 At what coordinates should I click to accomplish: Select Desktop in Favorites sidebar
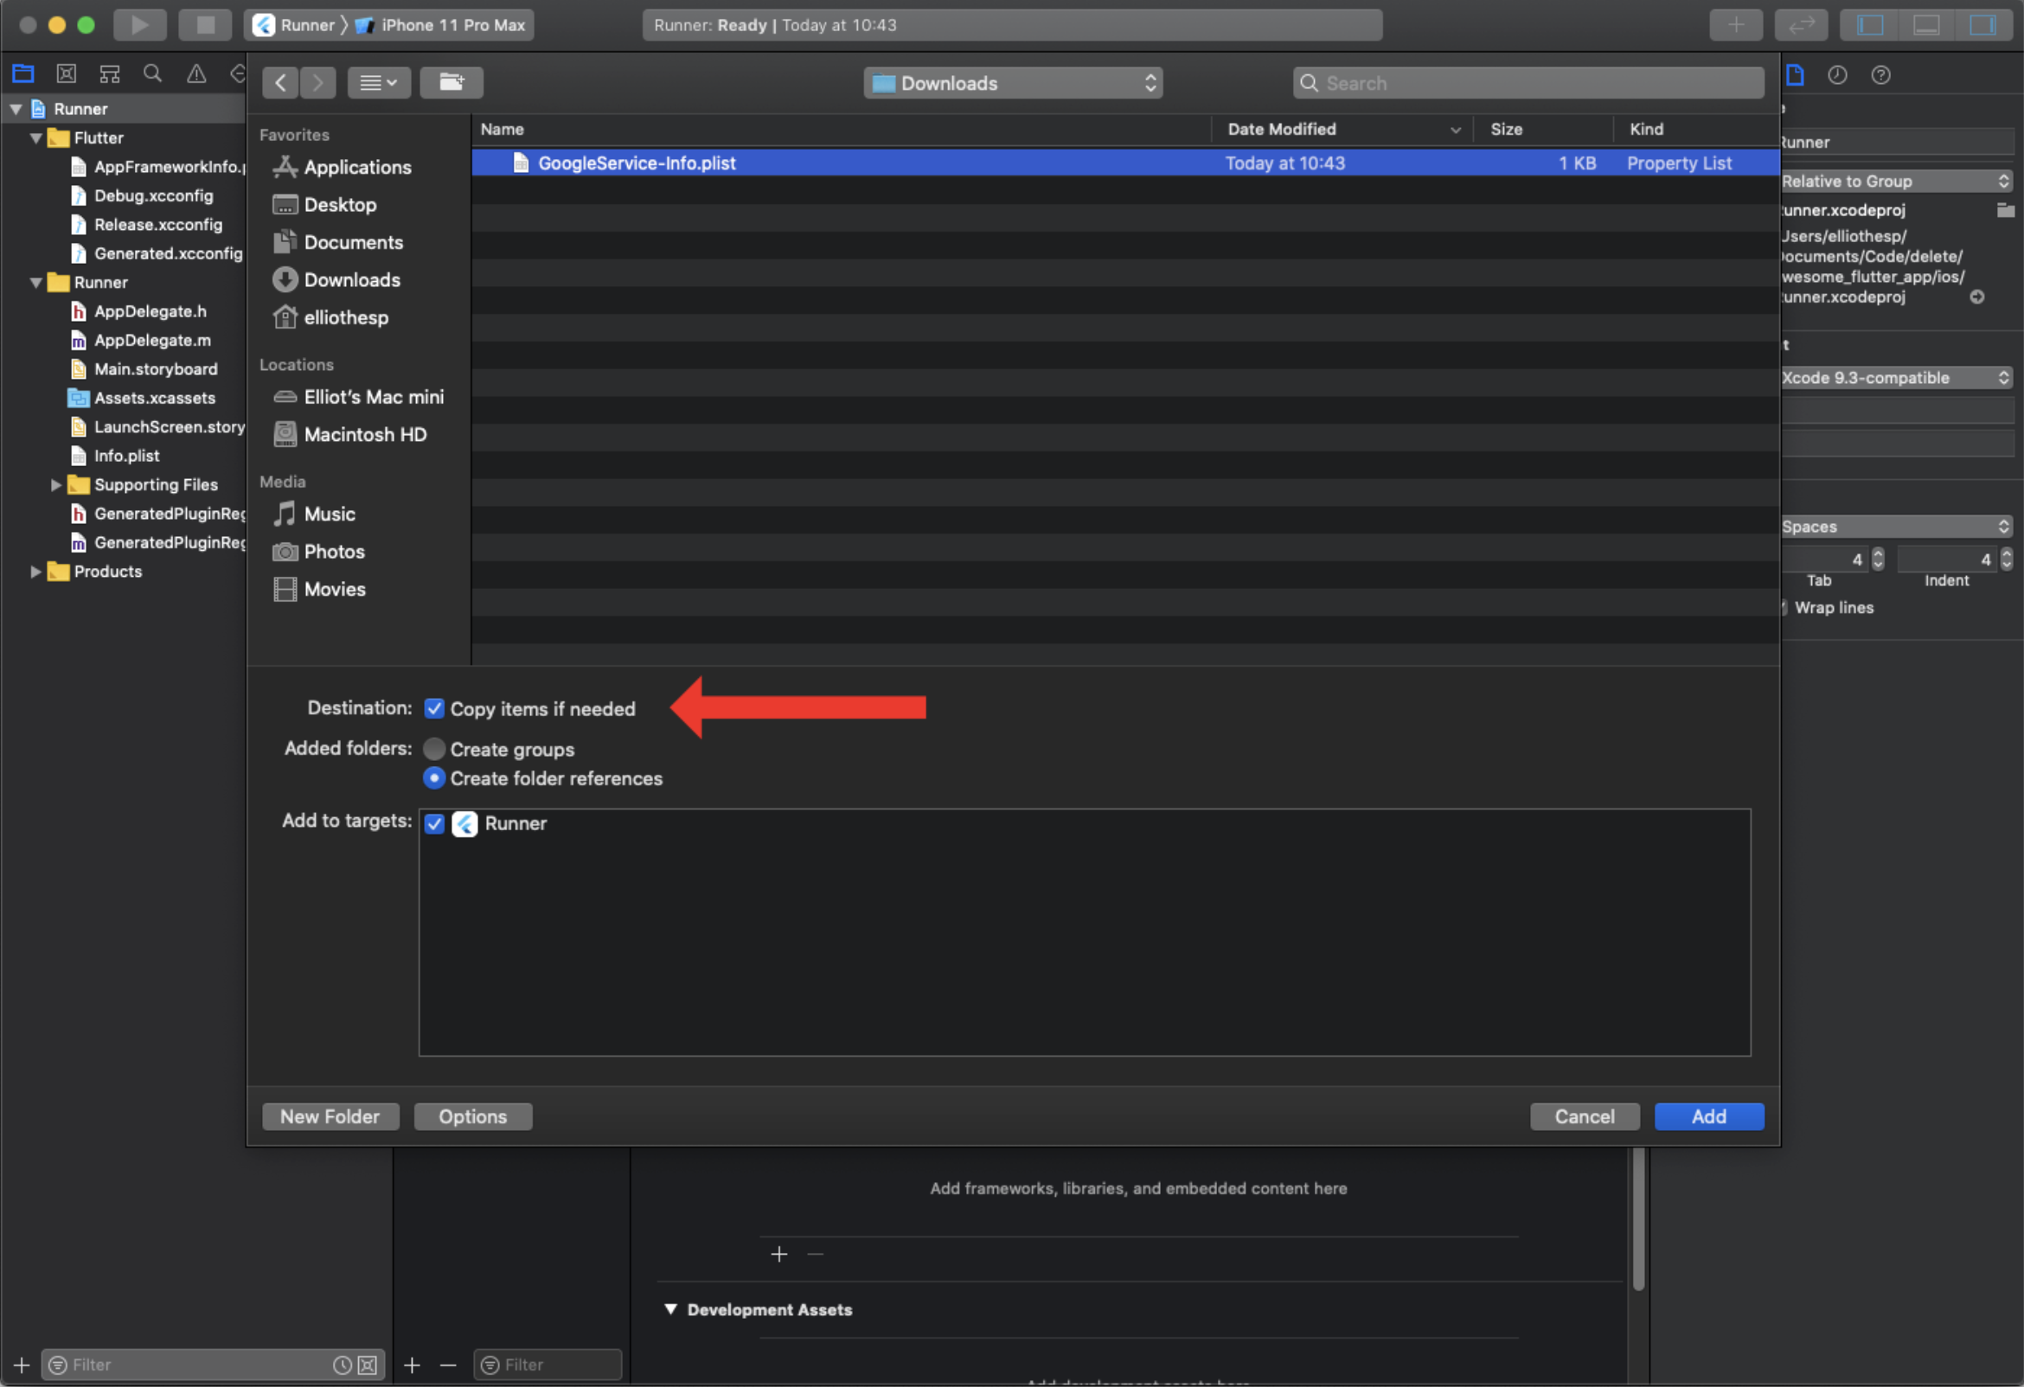[x=325, y=205]
